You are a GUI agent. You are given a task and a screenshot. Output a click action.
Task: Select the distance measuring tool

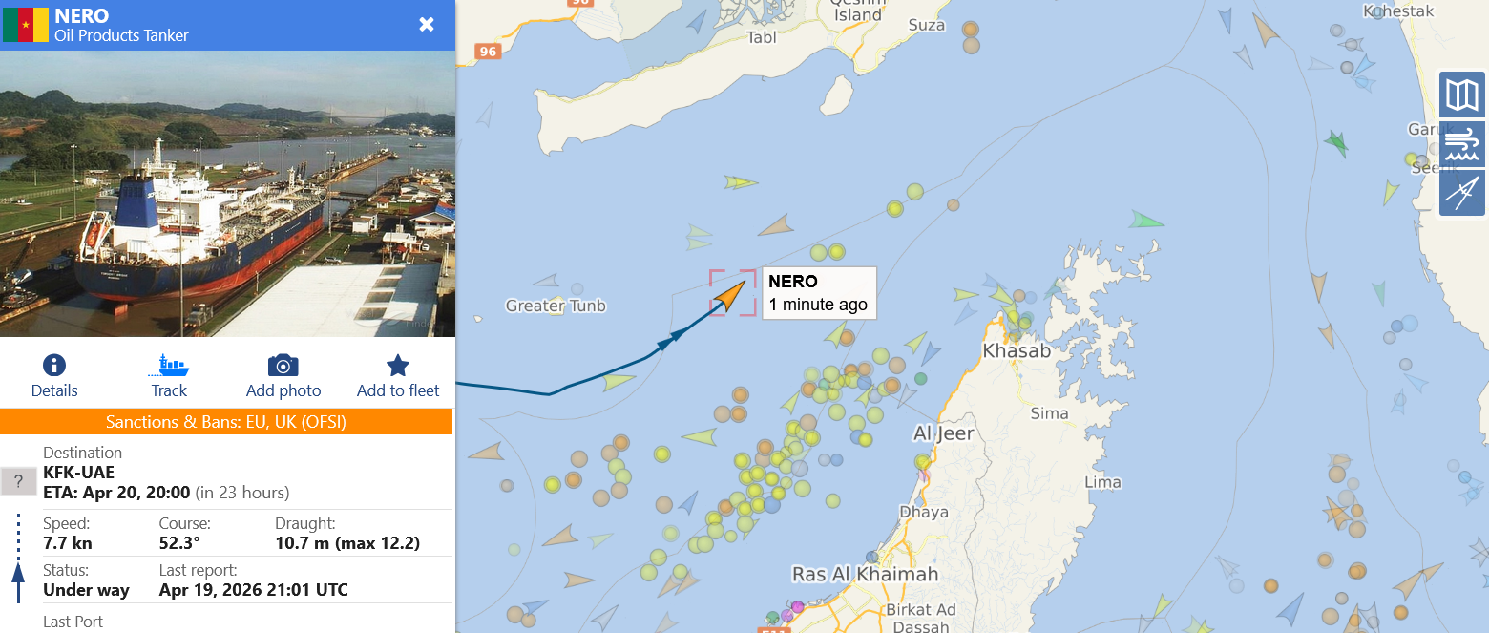[1462, 193]
